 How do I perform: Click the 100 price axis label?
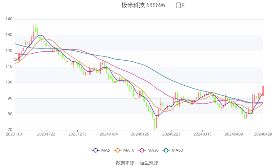(9, 82)
